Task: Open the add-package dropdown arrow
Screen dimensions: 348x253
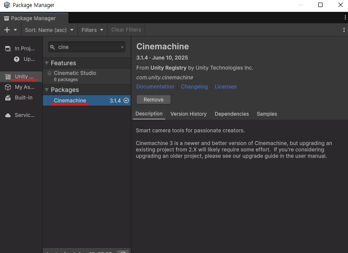Action: (15, 30)
